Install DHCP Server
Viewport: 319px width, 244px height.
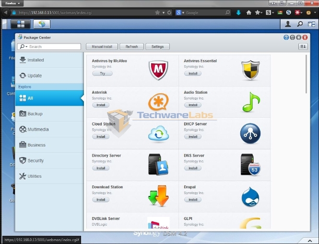click(193, 136)
